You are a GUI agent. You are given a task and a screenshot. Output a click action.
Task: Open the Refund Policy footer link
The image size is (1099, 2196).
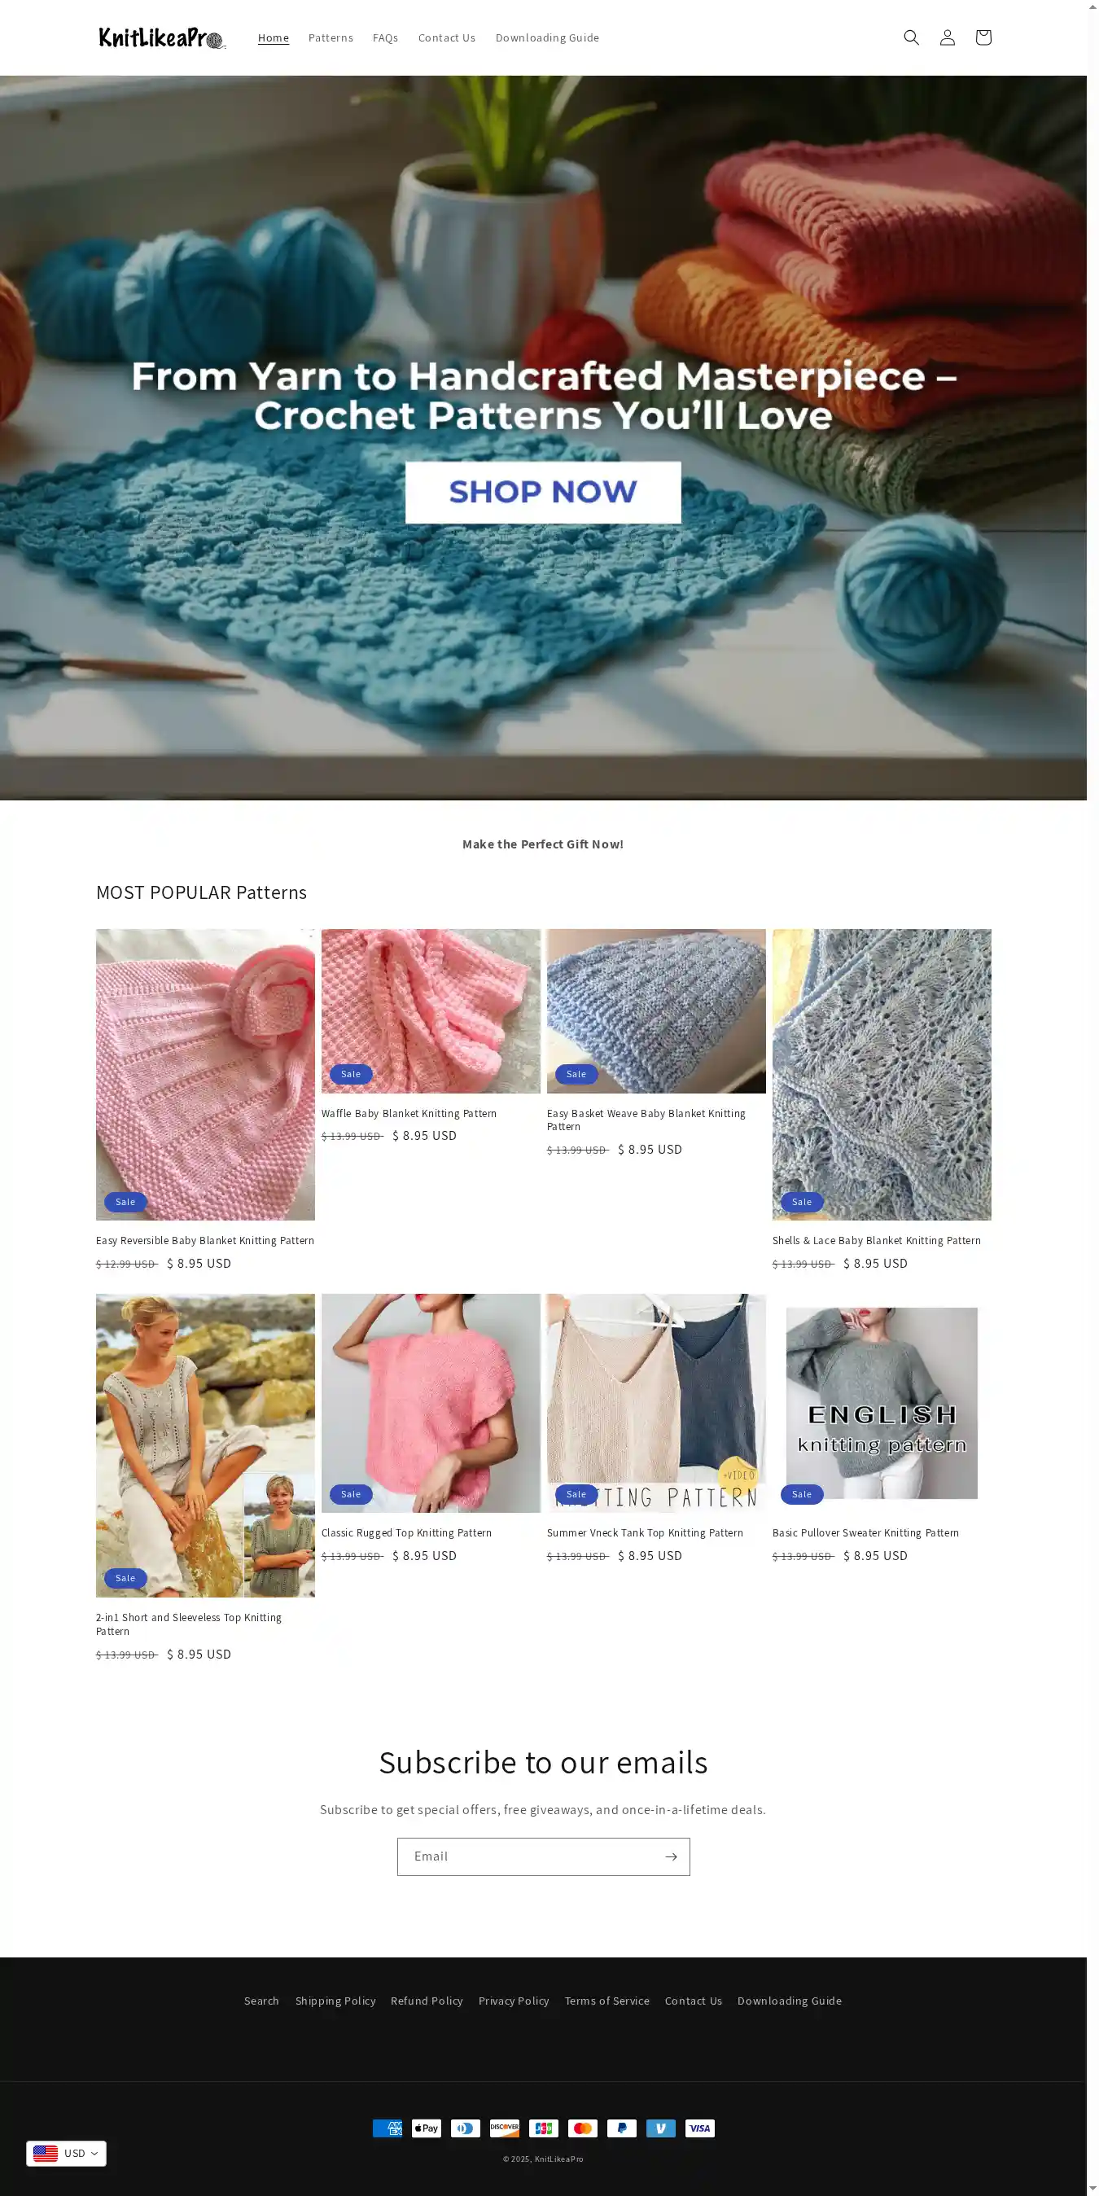427,2000
